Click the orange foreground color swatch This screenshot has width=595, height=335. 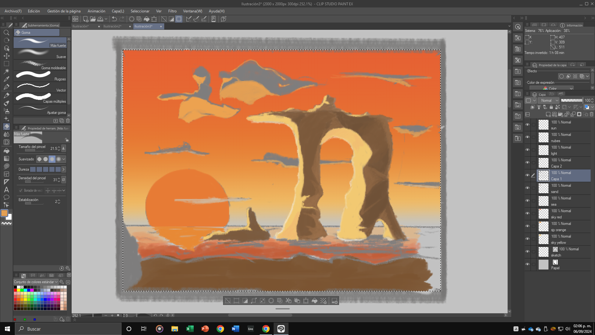4,213
